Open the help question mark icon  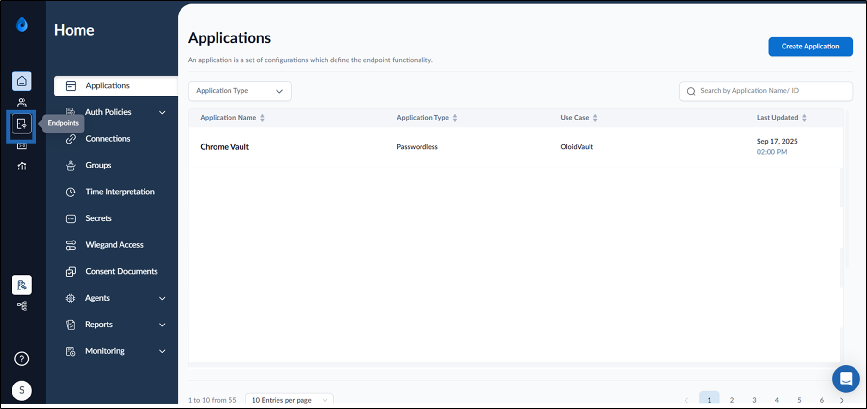pos(22,359)
